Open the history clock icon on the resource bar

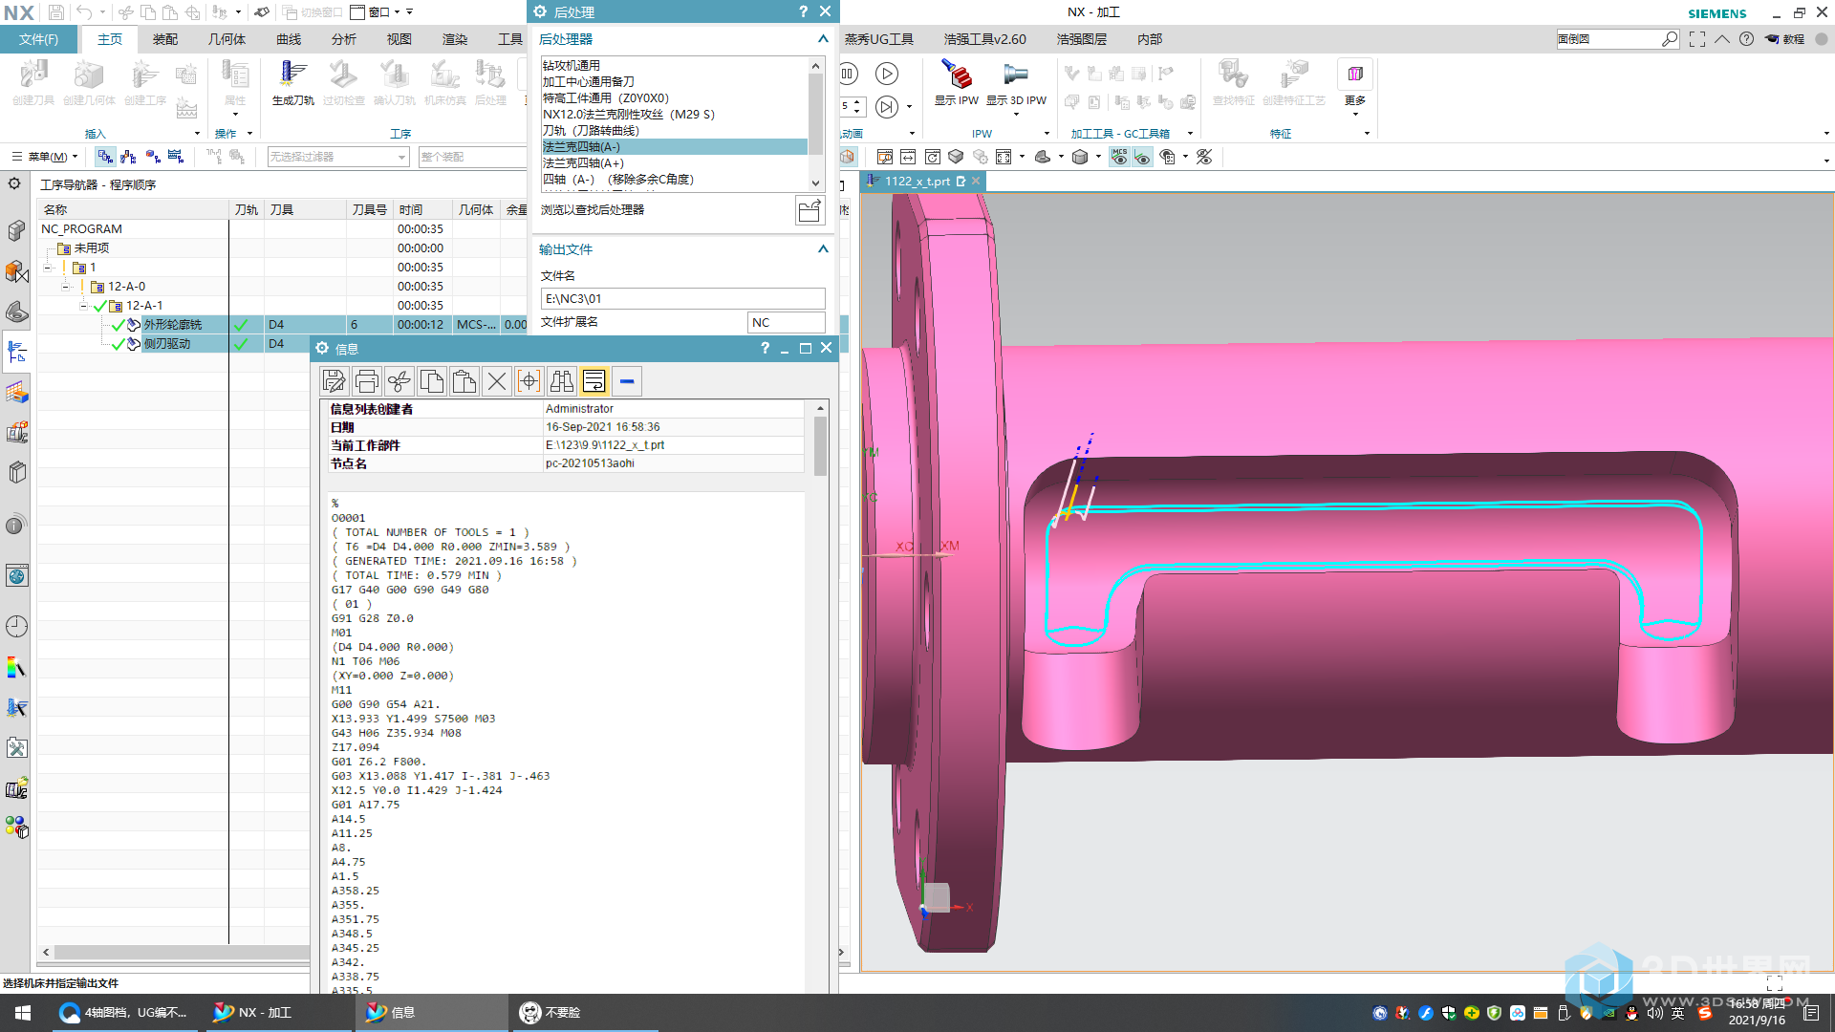(16, 627)
